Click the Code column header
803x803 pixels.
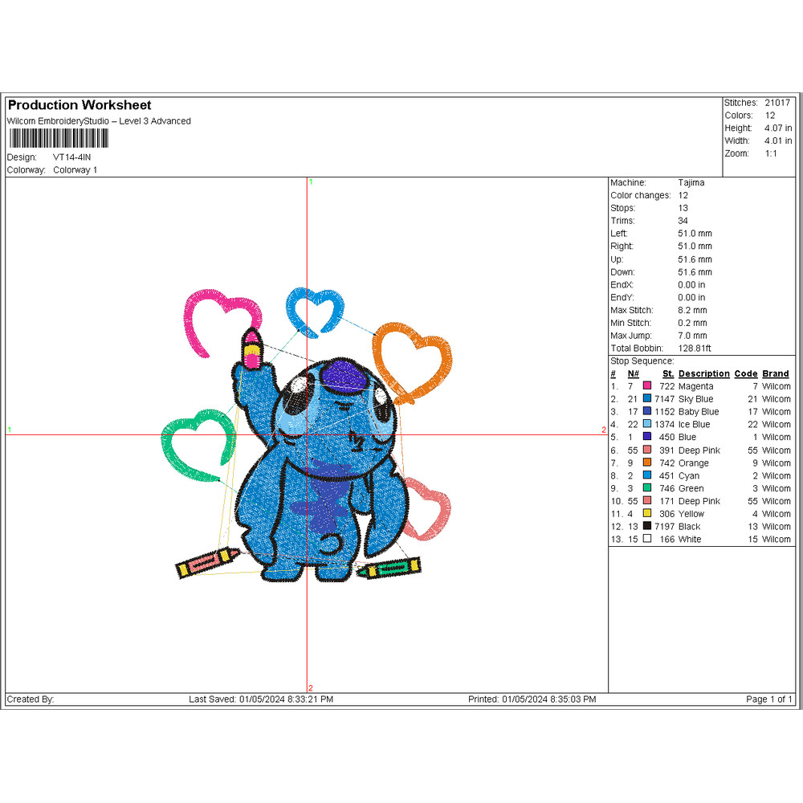746,373
